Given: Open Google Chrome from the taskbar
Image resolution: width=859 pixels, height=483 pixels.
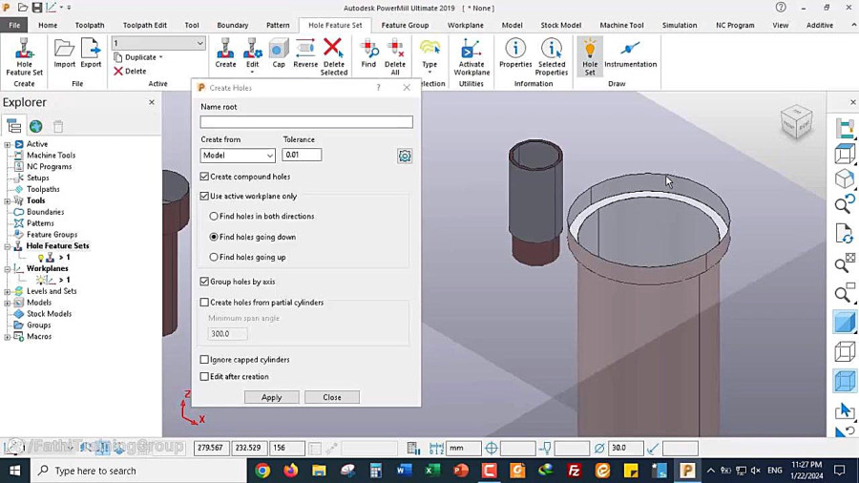Looking at the screenshot, I should point(262,471).
